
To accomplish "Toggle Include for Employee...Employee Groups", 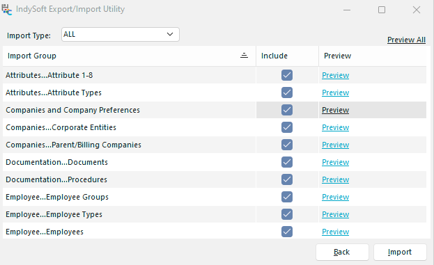I will [x=287, y=197].
